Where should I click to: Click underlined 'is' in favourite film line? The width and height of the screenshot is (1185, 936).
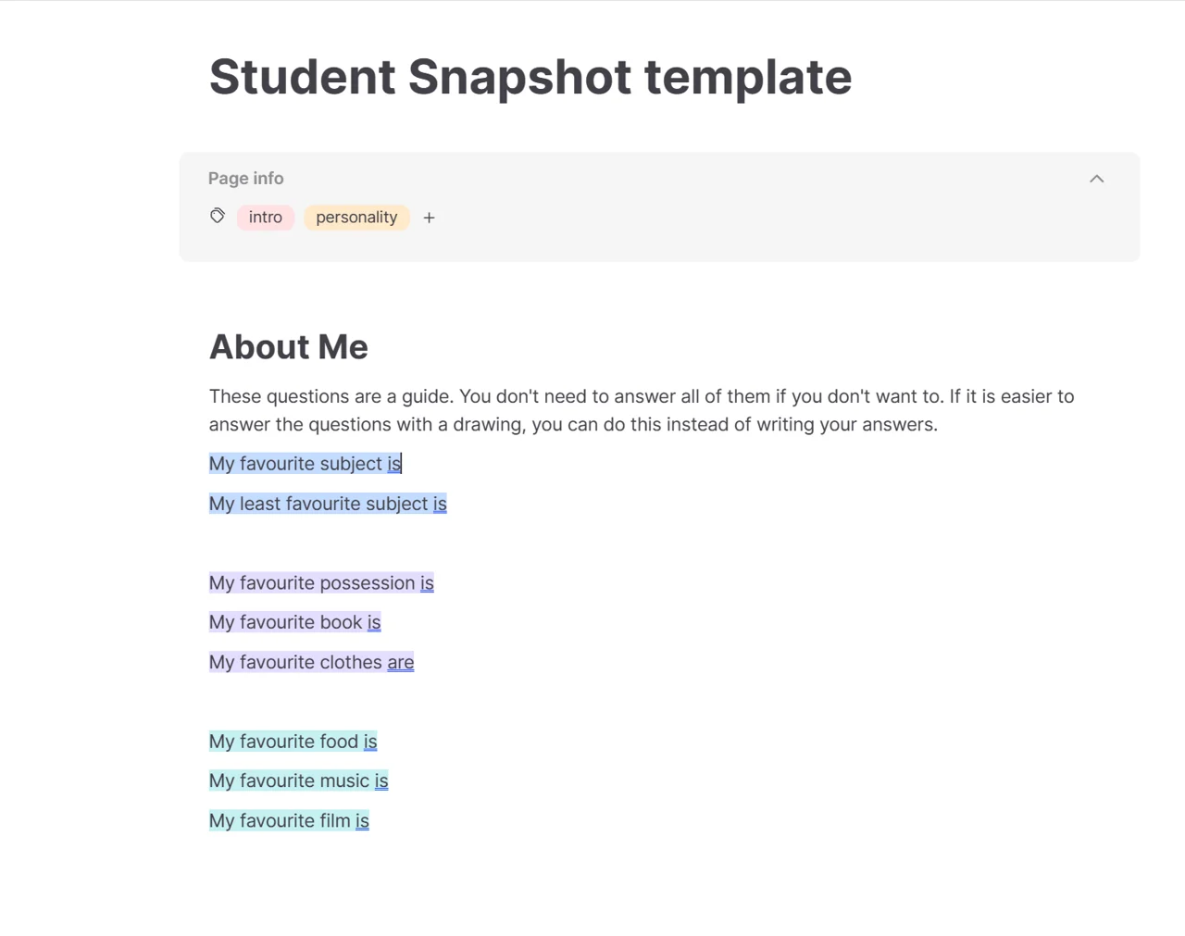(x=362, y=821)
